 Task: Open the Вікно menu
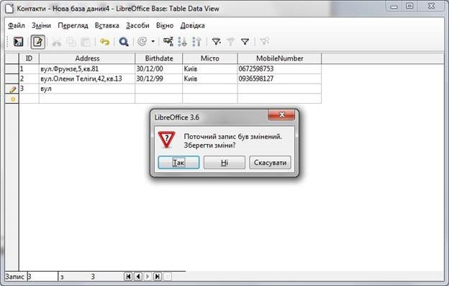click(x=165, y=25)
